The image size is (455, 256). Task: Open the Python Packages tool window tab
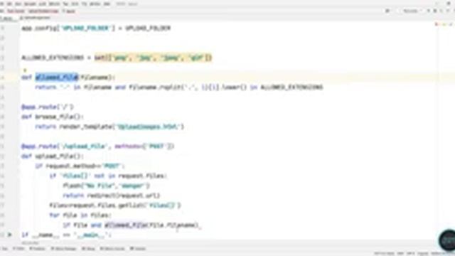click(63, 249)
